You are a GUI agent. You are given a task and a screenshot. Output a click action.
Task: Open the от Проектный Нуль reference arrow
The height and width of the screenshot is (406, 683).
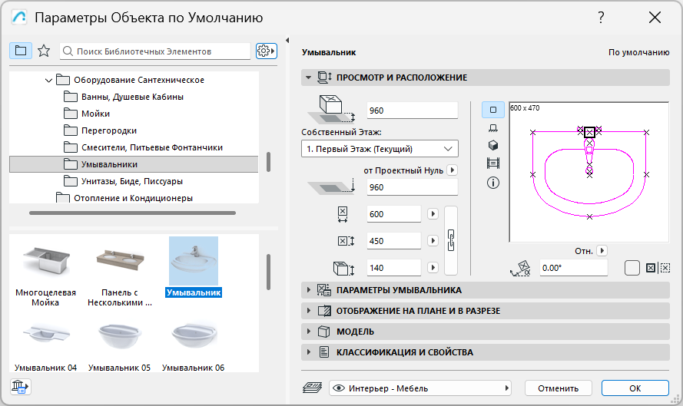pos(453,170)
